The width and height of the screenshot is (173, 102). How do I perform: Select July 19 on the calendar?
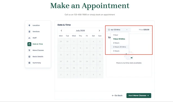(x=100, y=55)
